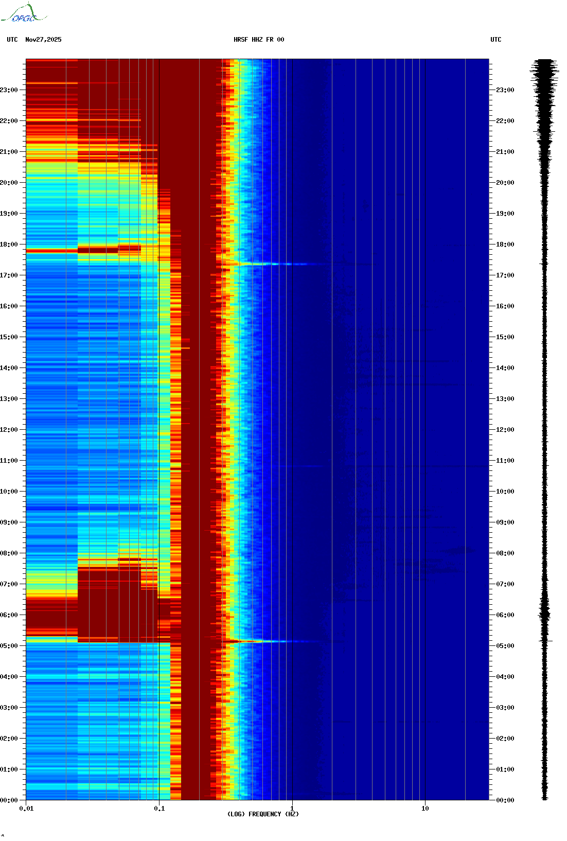Click the 1 Hz frequency axis label

pyautogui.click(x=292, y=809)
